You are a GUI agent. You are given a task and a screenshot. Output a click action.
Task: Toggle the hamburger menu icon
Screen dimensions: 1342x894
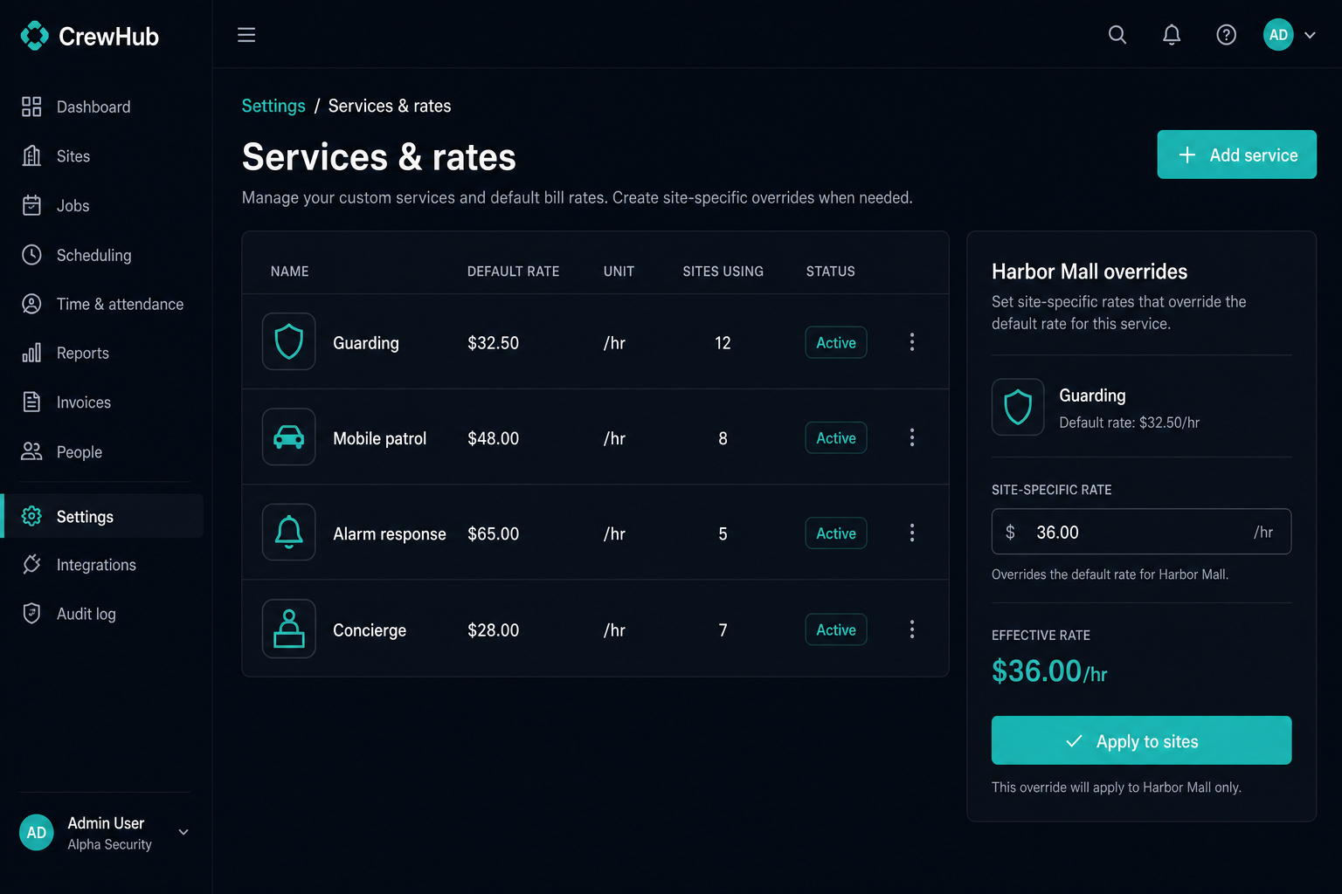point(246,35)
